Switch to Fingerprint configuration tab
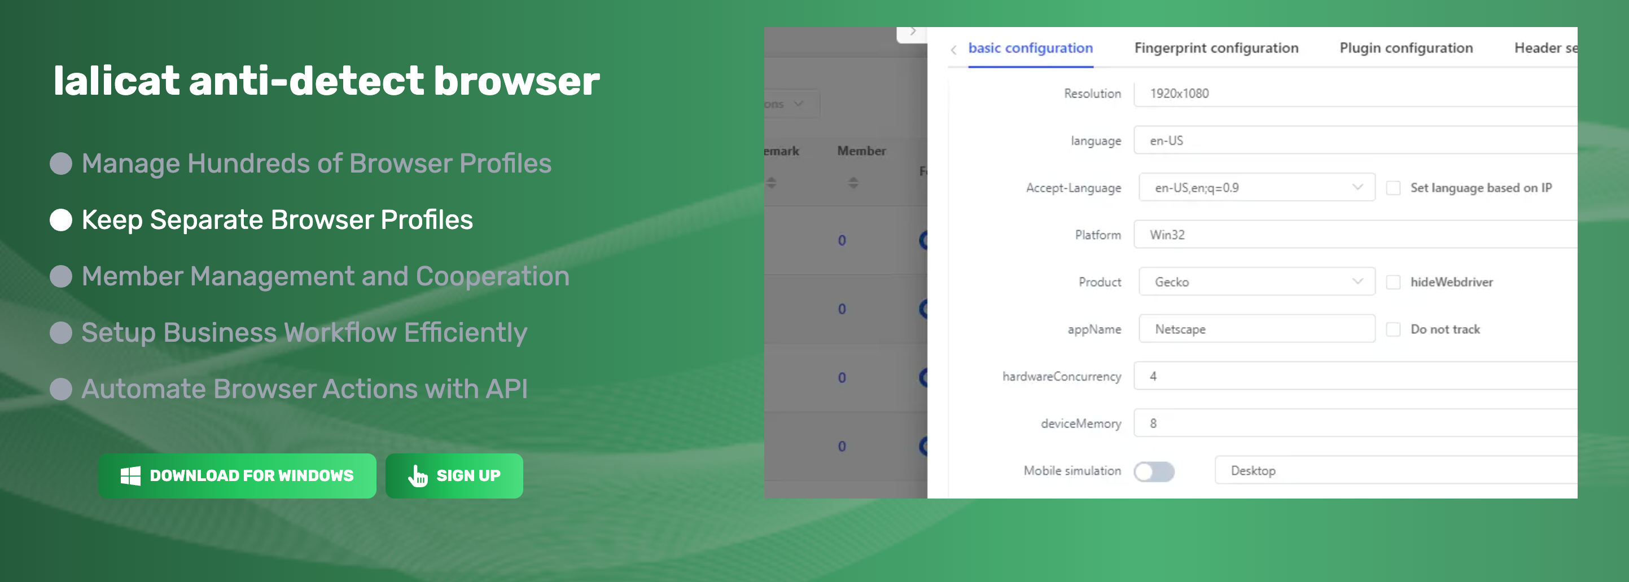Viewport: 1629px width, 582px height. coord(1215,48)
